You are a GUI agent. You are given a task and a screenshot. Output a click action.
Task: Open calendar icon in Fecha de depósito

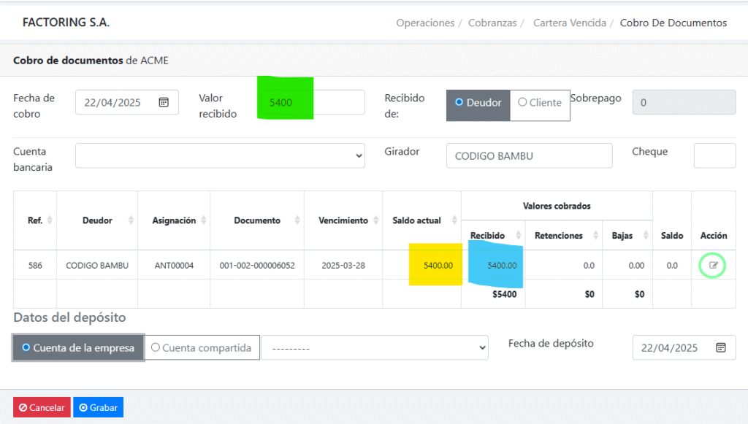(720, 348)
